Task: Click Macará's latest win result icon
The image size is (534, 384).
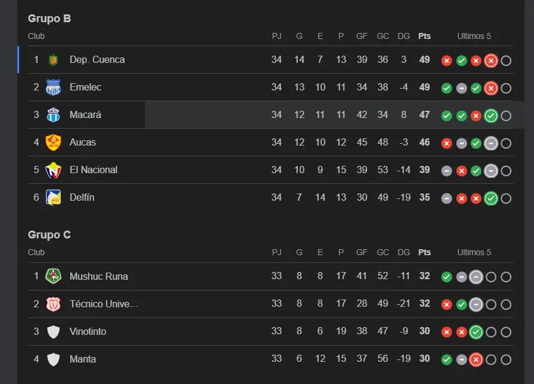Action: click(491, 116)
